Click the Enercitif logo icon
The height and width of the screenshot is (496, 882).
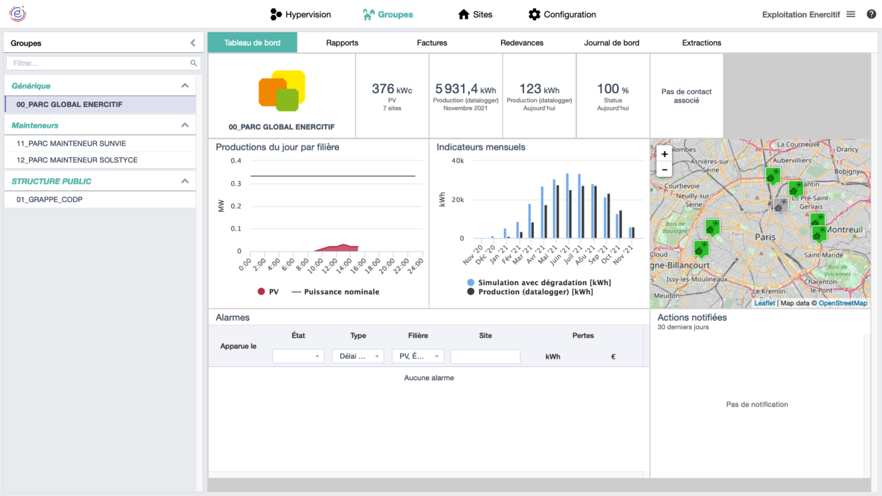[17, 14]
